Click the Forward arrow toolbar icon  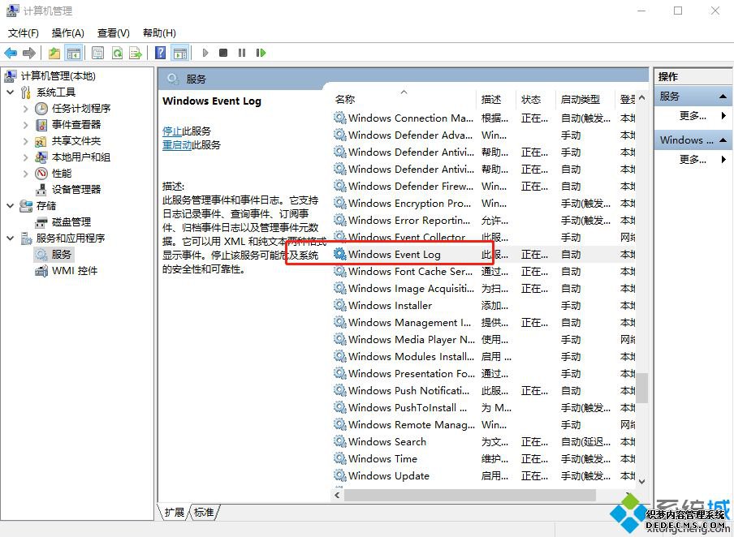pyautogui.click(x=29, y=53)
